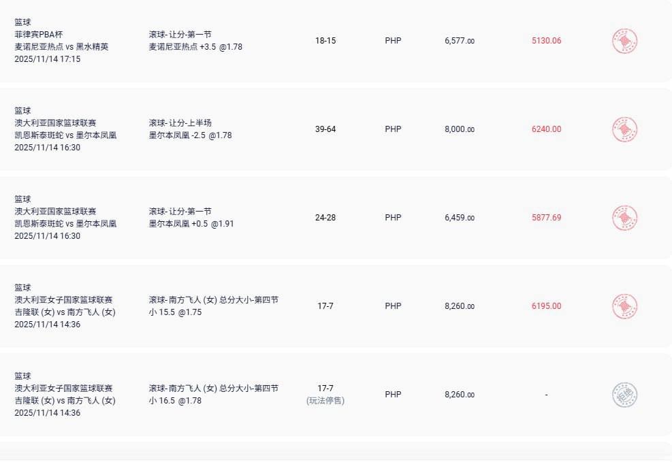This screenshot has width=672, height=462.
Task: Click the score 39-64 for the halftime bet
Action: [x=325, y=129]
